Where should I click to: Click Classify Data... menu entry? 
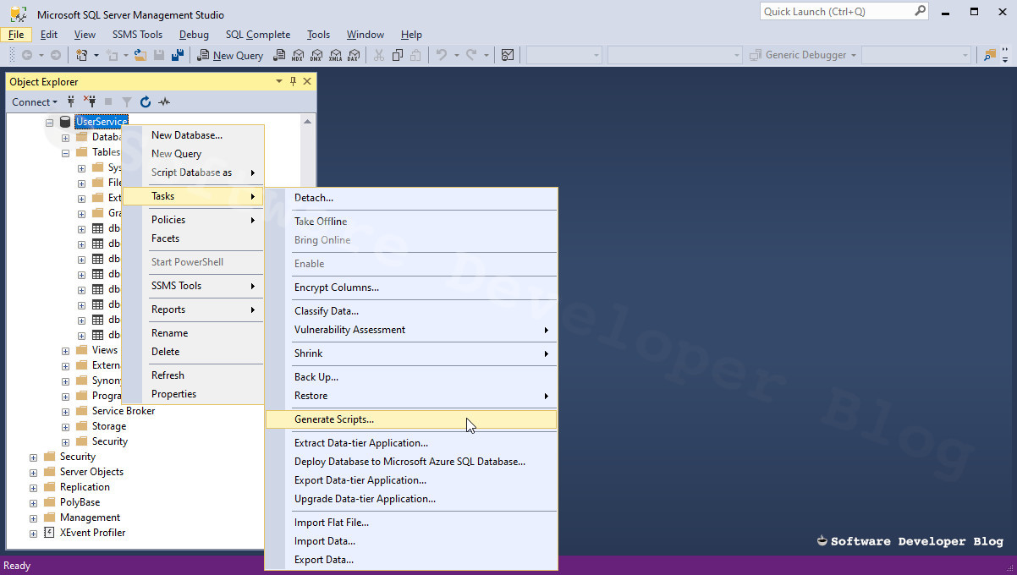pos(411,311)
